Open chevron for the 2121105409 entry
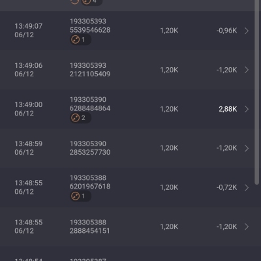The height and width of the screenshot is (261, 261). coord(247,70)
